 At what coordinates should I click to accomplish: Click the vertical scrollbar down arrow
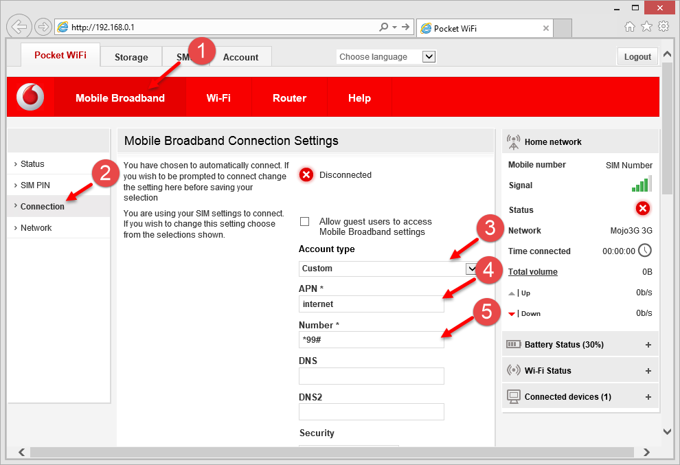pyautogui.click(x=668, y=431)
